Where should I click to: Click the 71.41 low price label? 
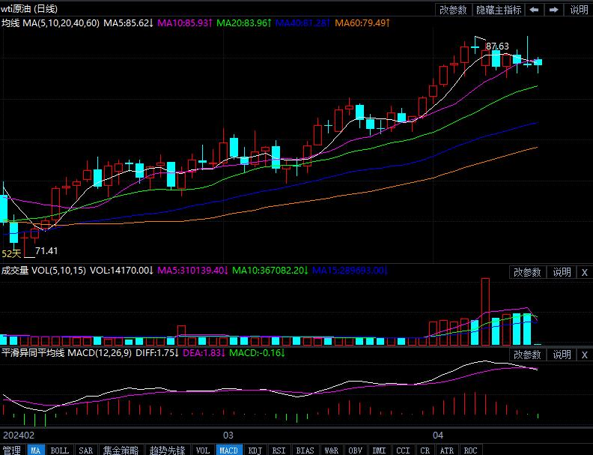(46, 250)
